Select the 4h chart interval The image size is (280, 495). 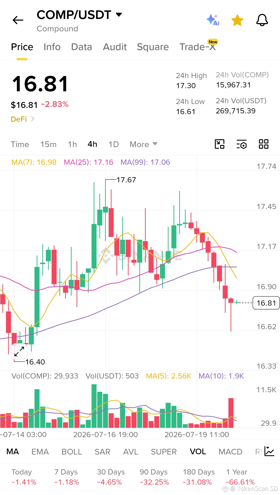click(92, 144)
